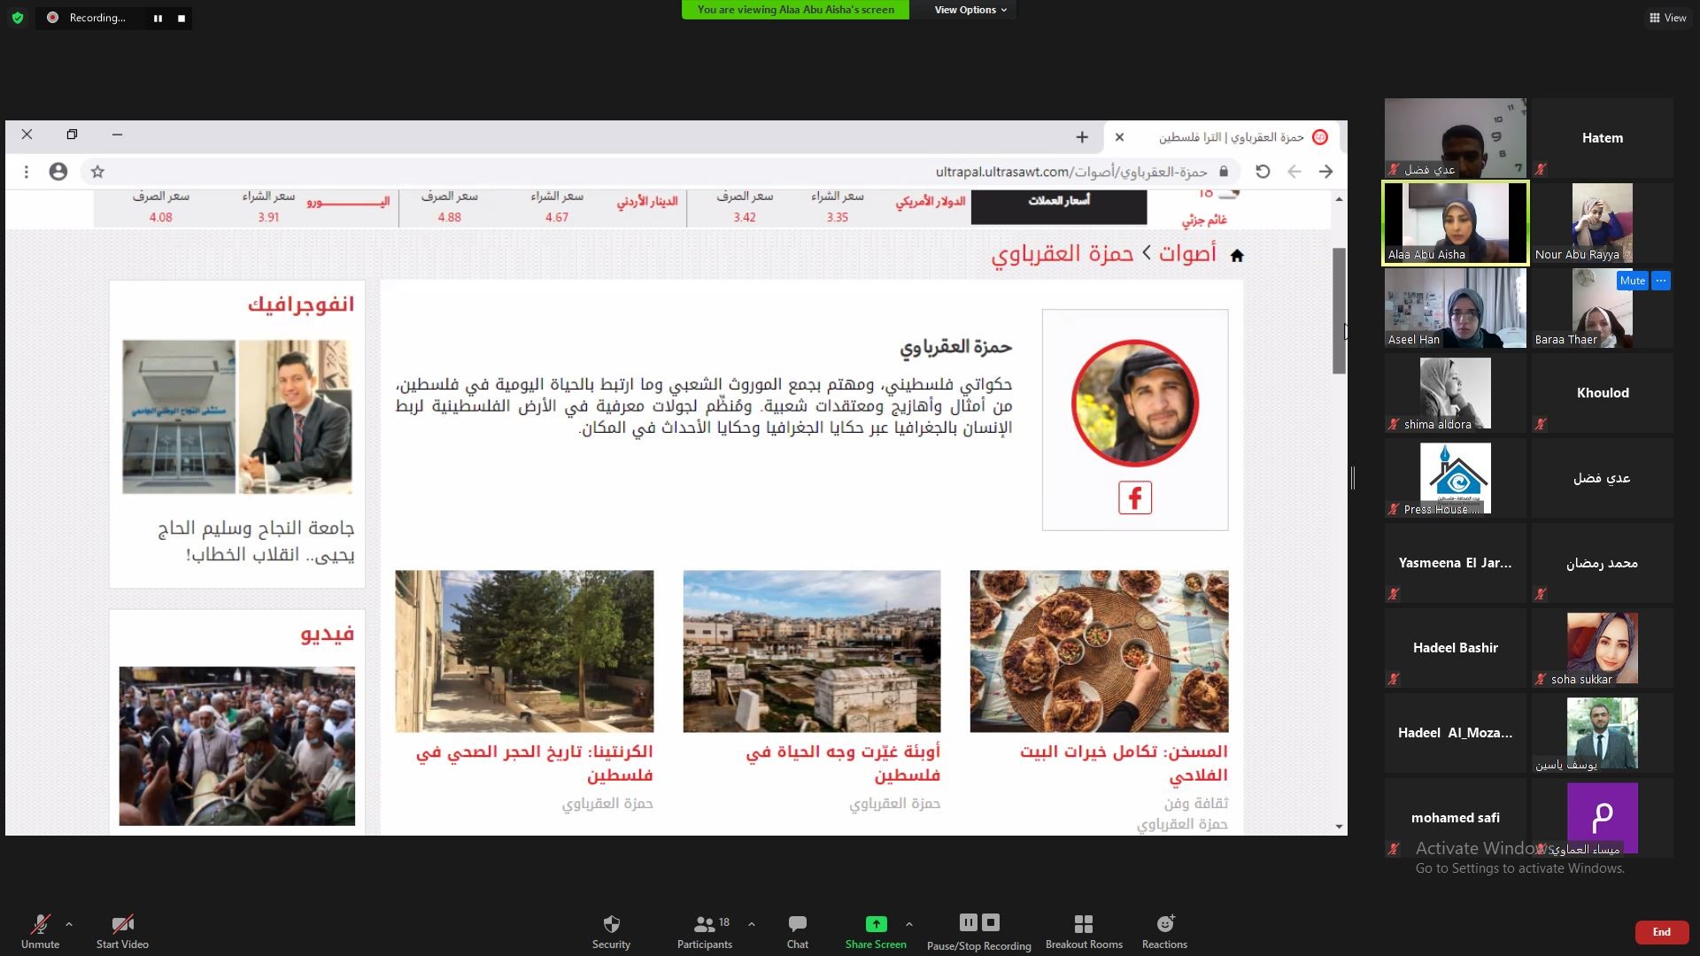Expand the arrow next to Share Screen
This screenshot has height=956, width=1700.
(x=909, y=924)
